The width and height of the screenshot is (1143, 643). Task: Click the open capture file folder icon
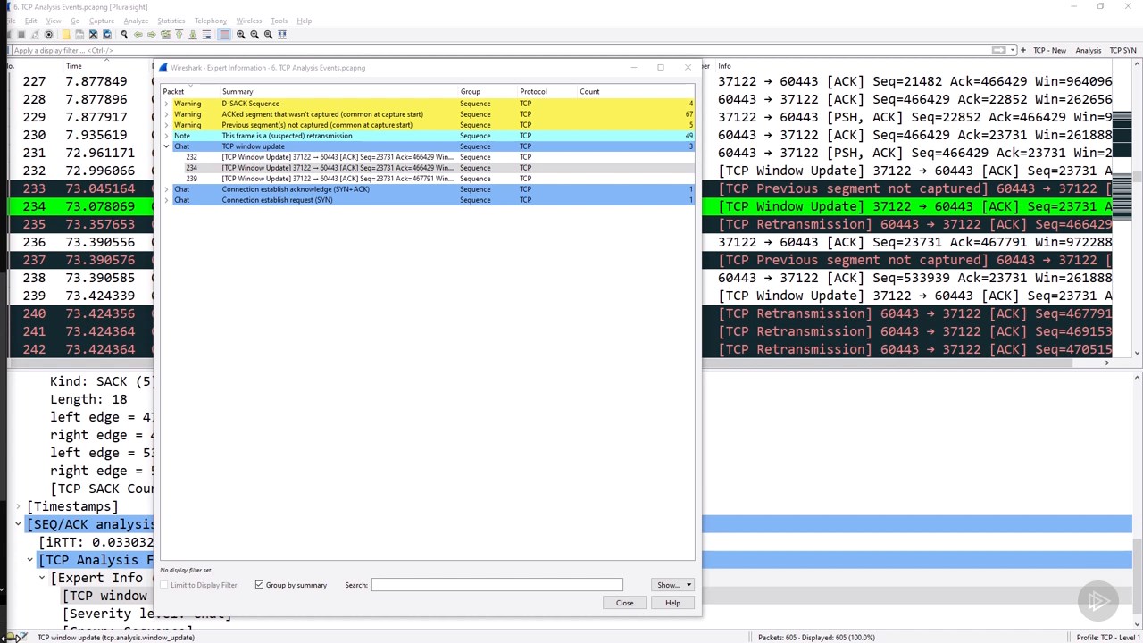coord(66,34)
